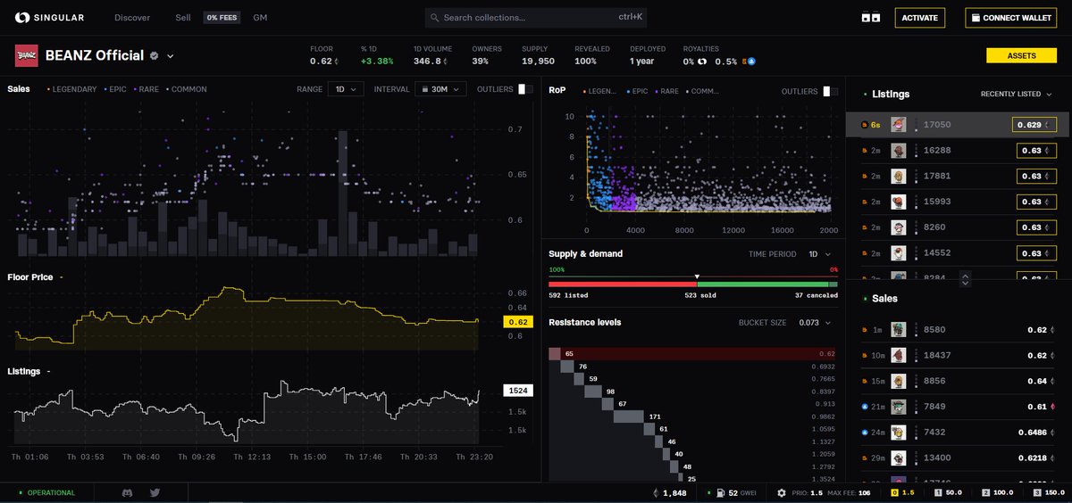Select gas preset 2 with value 100.0
Image resolution: width=1072 pixels, height=503 pixels.
coord(998,492)
